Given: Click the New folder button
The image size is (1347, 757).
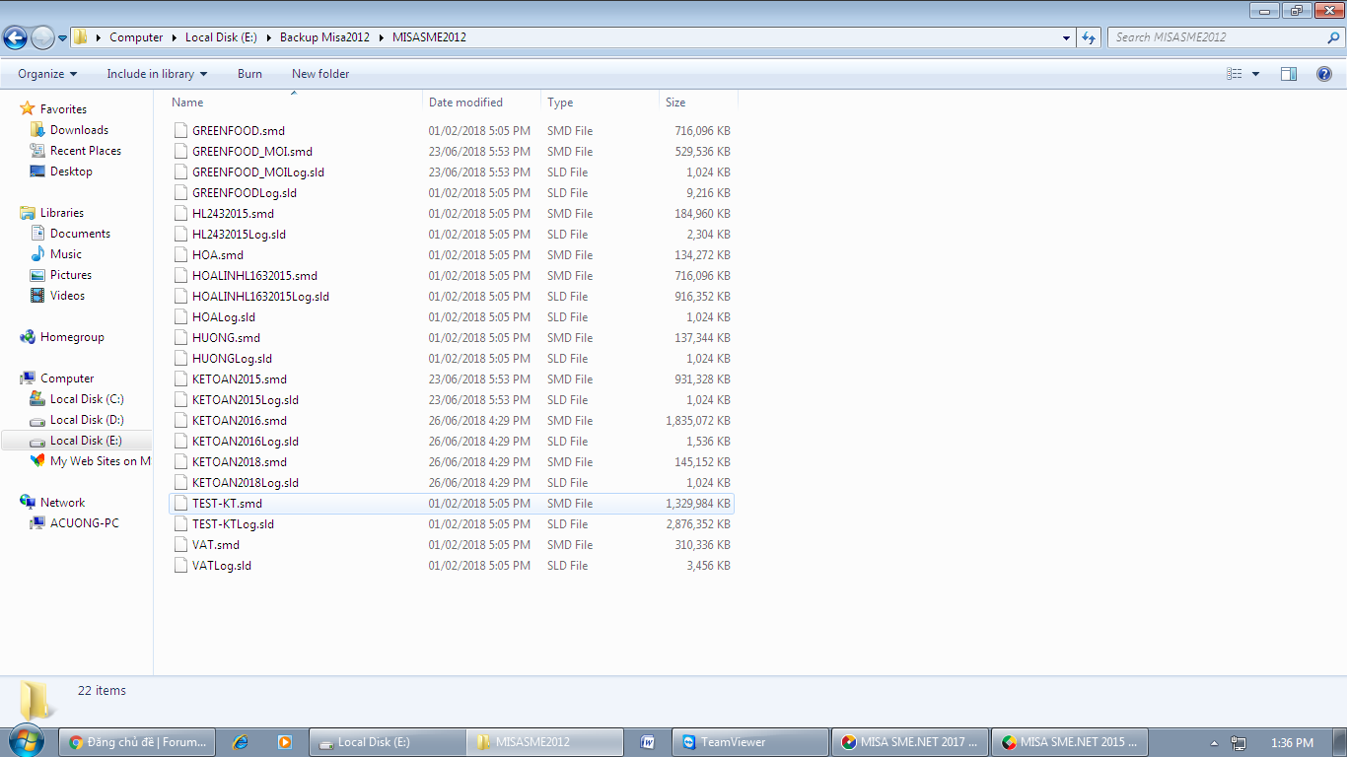Looking at the screenshot, I should coord(320,74).
